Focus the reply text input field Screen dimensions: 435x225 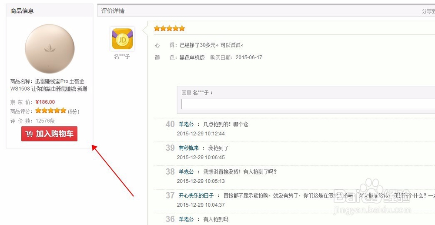coord(308,104)
